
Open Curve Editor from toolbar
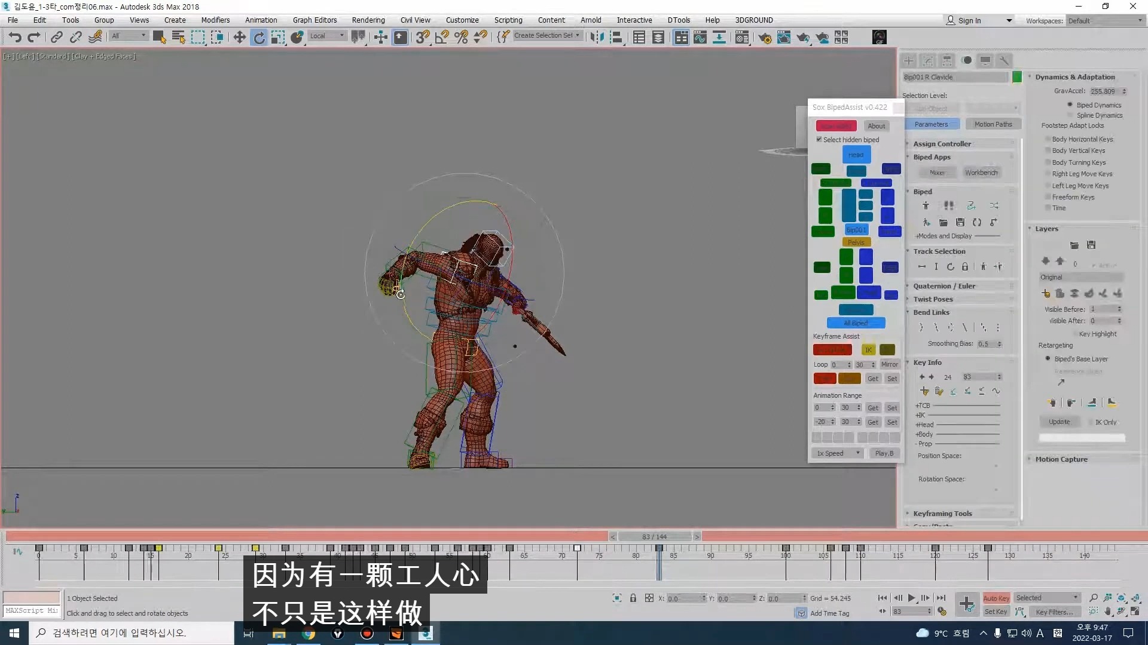click(x=700, y=38)
